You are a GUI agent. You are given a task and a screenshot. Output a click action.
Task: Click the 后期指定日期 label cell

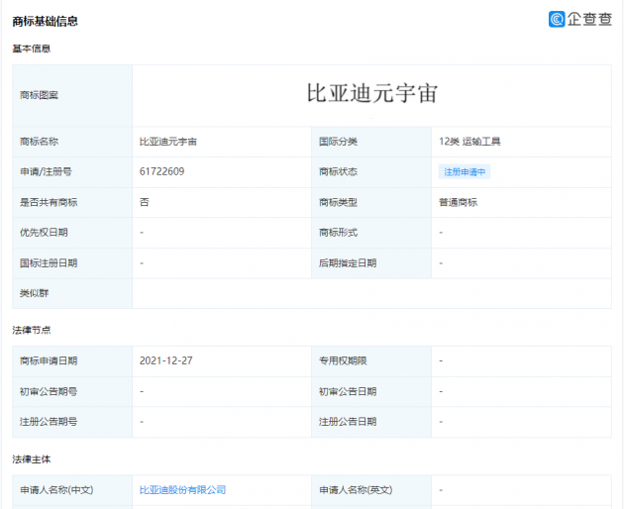tap(371, 263)
